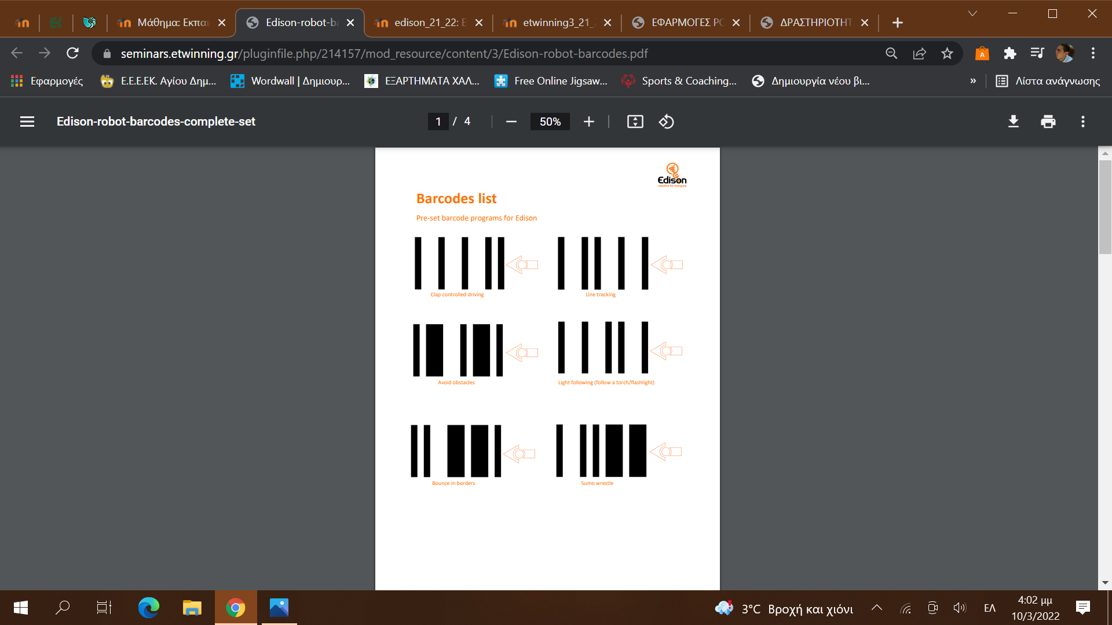The height and width of the screenshot is (625, 1112).
Task: Open Wordwall bookmark
Action: pyautogui.click(x=290, y=81)
